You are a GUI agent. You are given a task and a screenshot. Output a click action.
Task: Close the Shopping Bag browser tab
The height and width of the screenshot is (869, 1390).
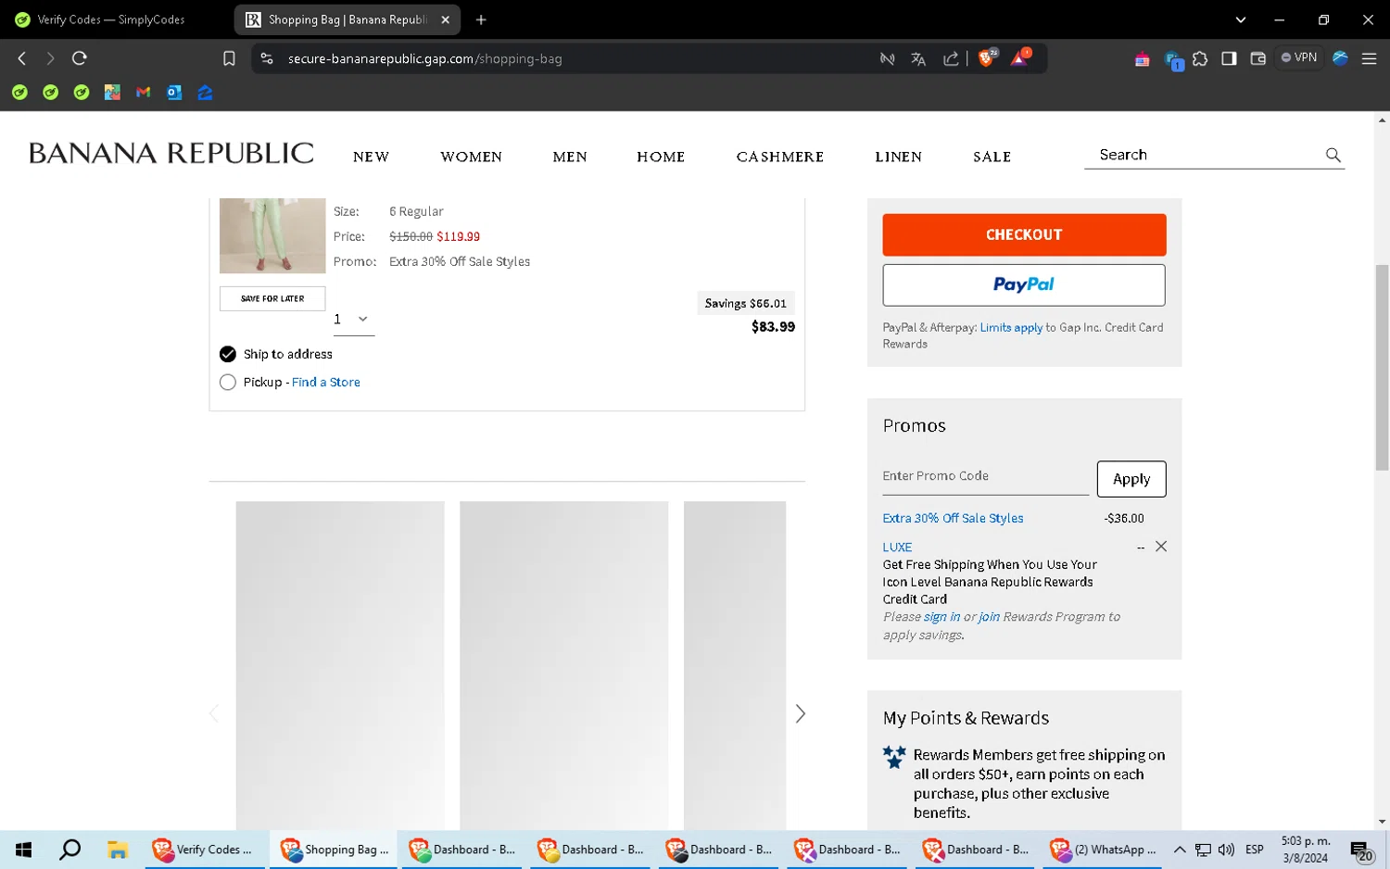445,19
